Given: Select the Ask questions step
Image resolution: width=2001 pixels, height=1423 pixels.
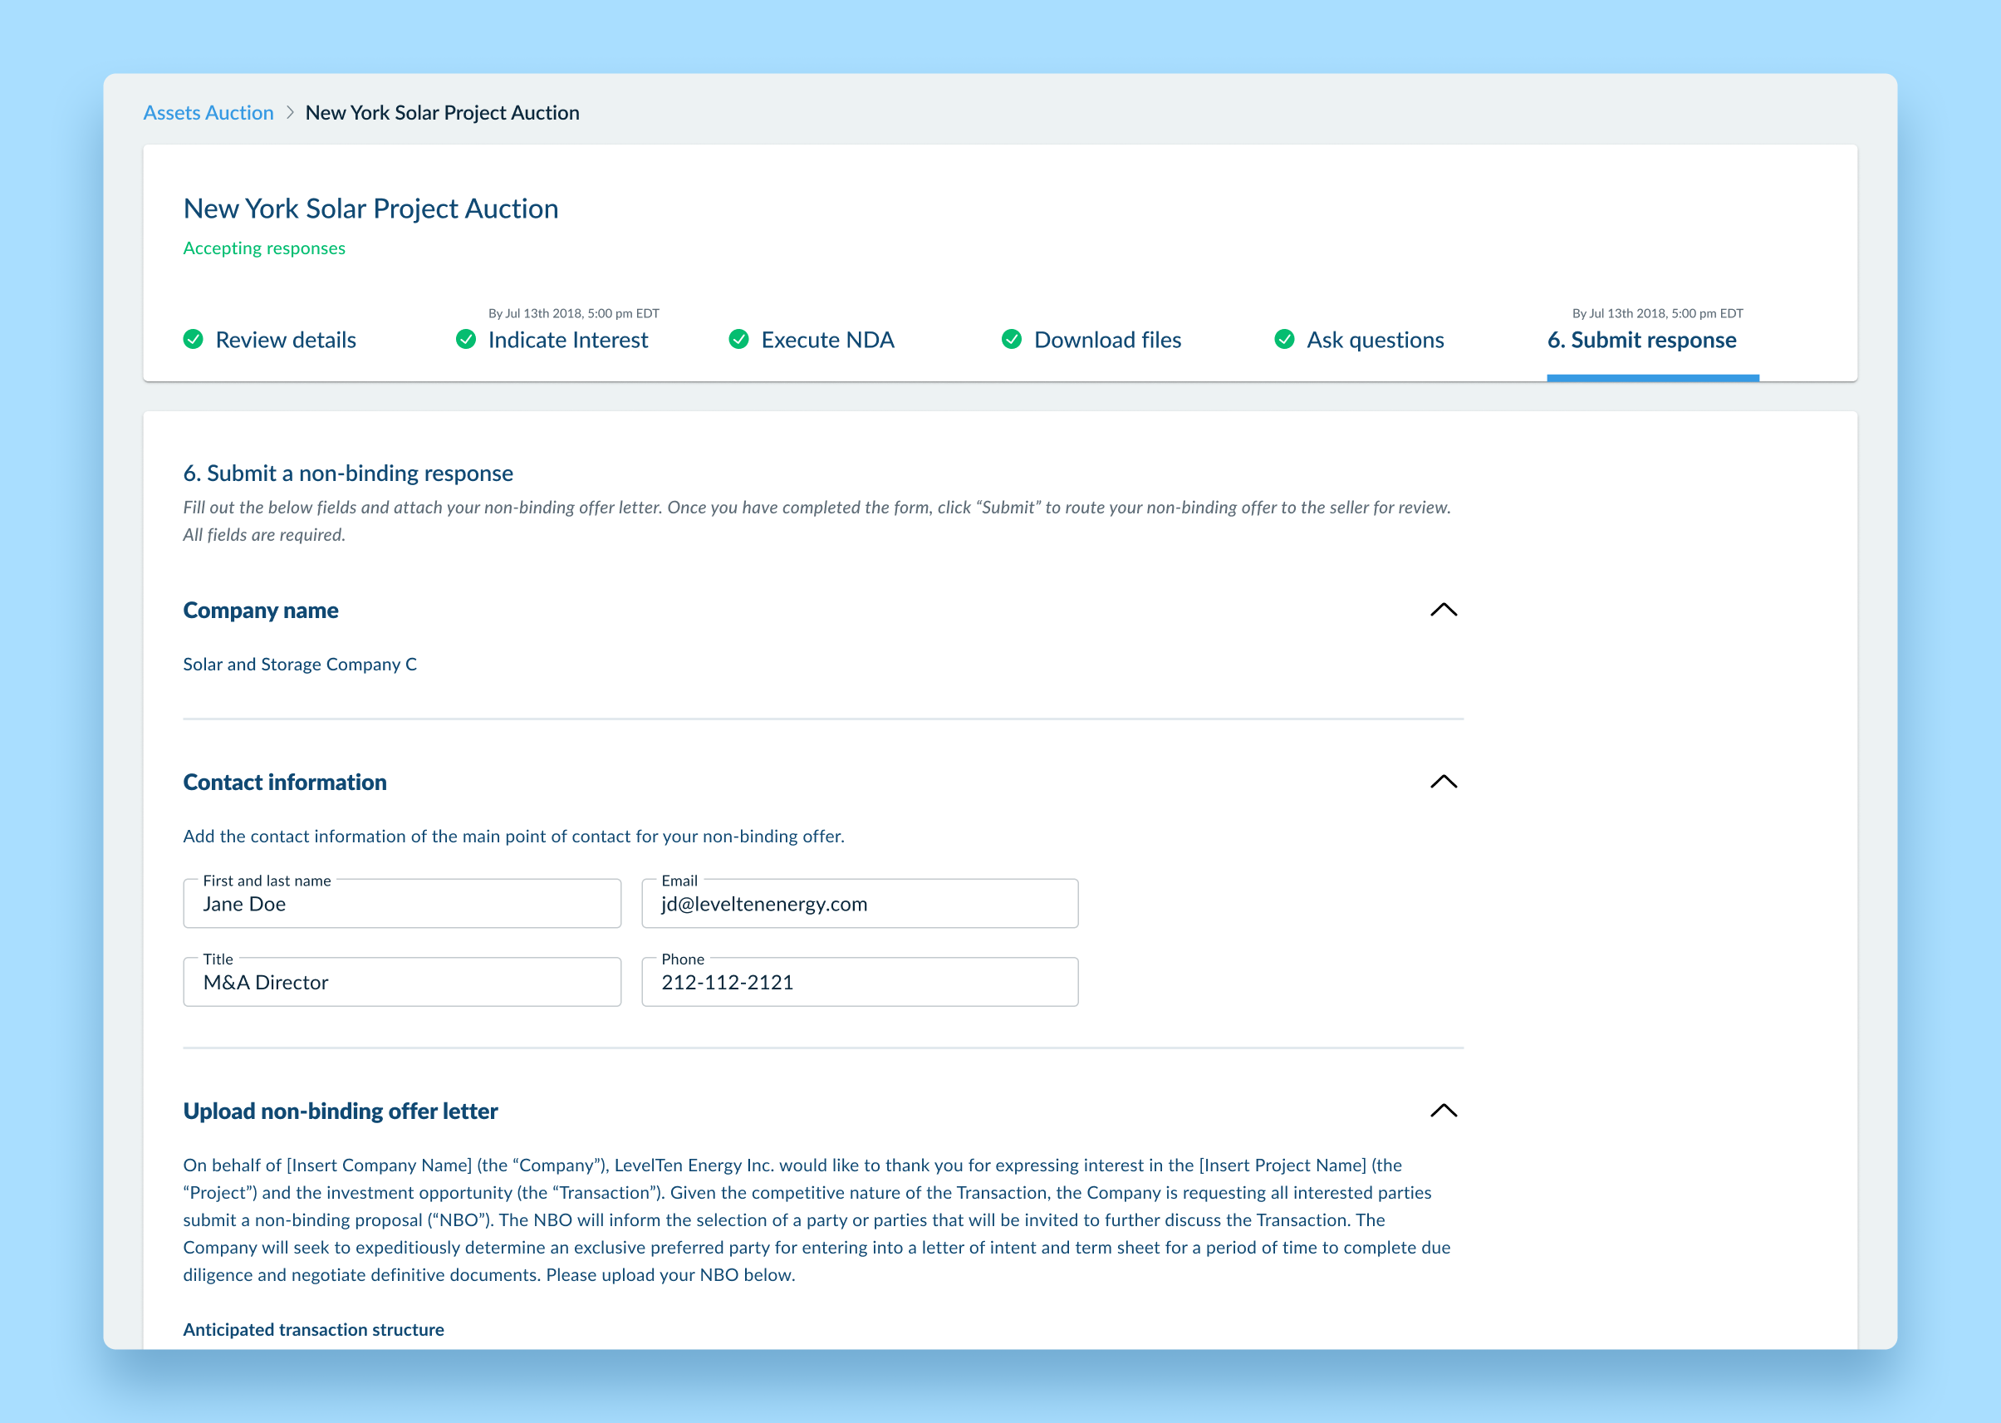Looking at the screenshot, I should [1375, 340].
